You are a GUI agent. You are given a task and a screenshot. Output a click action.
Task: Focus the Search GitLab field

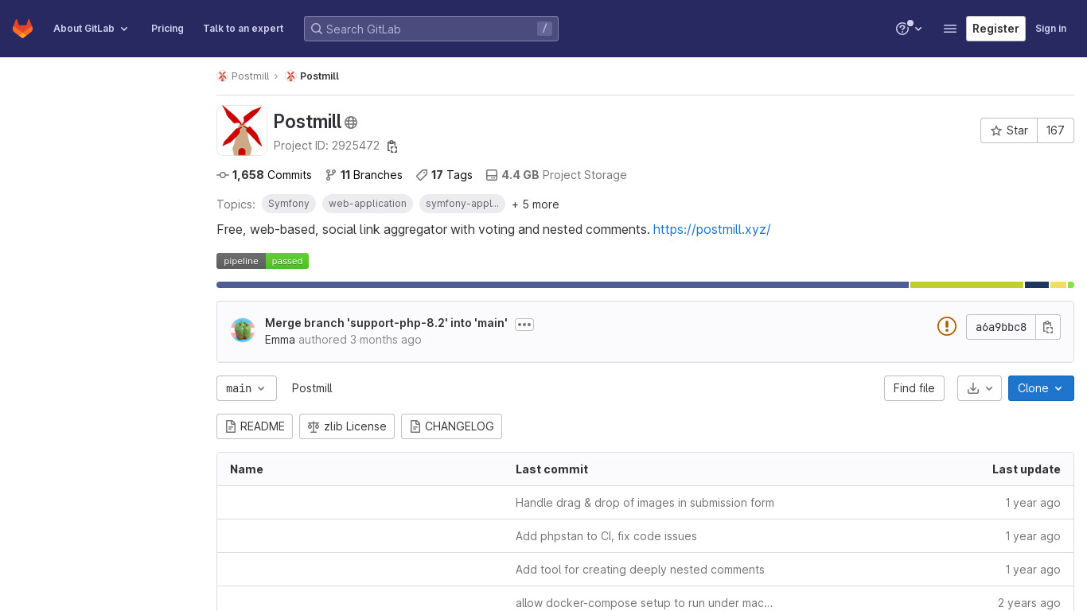(431, 29)
